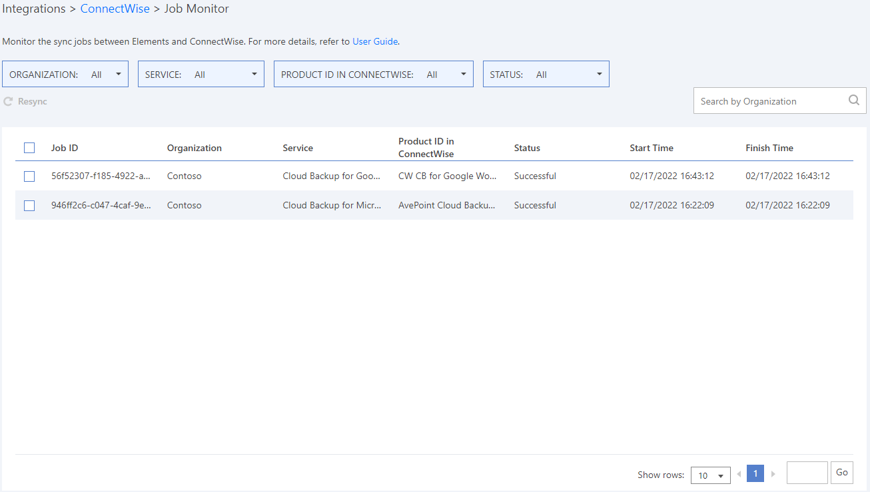Screen dimensions: 870x492
Task: Open the PRODUCT ID IN CONNECTWISE dropdown
Action: (463, 74)
